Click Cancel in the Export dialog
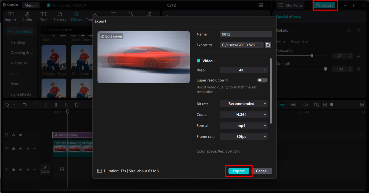This screenshot has height=193, width=369. pyautogui.click(x=262, y=171)
